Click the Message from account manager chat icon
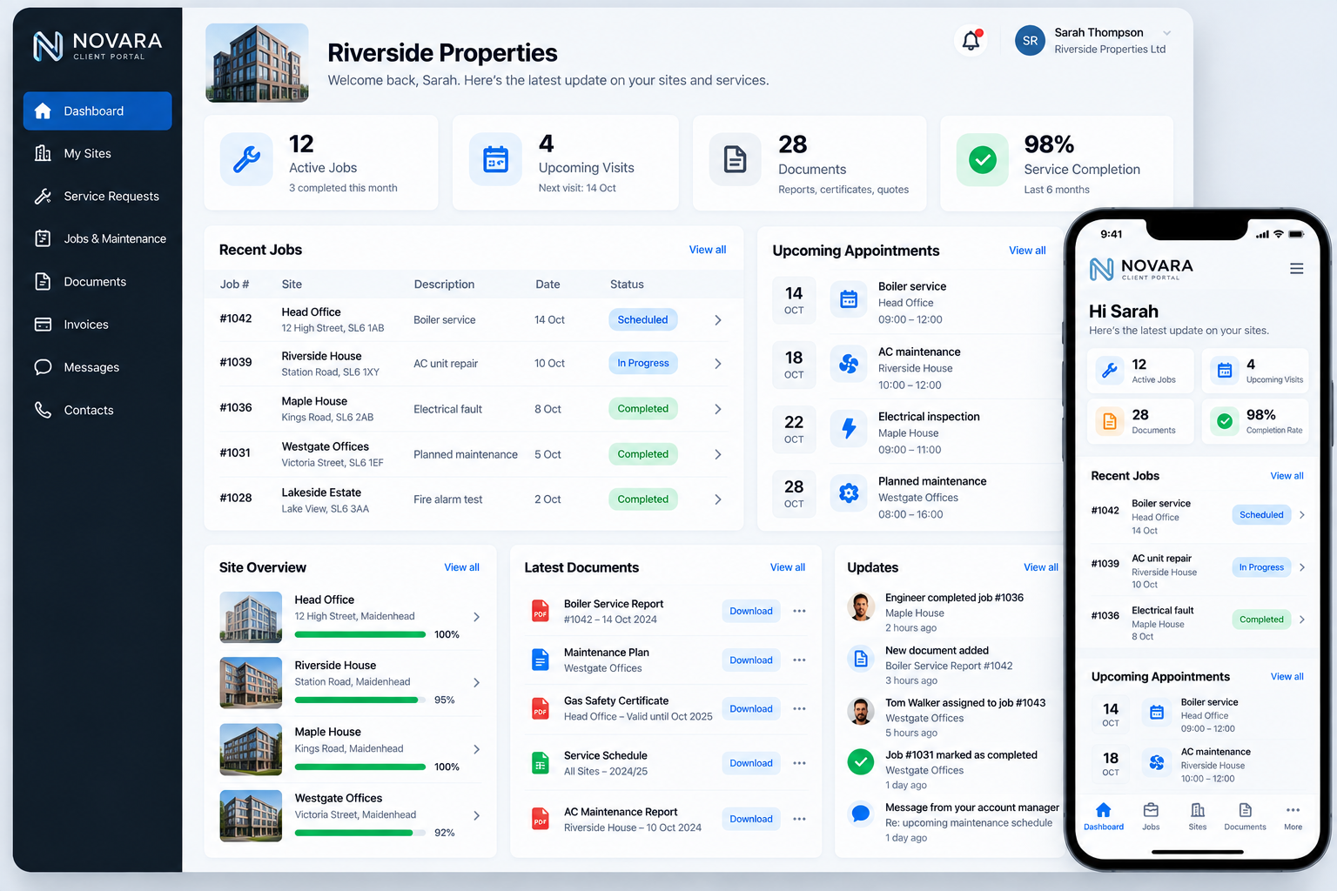Viewport: 1337px width, 891px height. pyautogui.click(x=861, y=814)
